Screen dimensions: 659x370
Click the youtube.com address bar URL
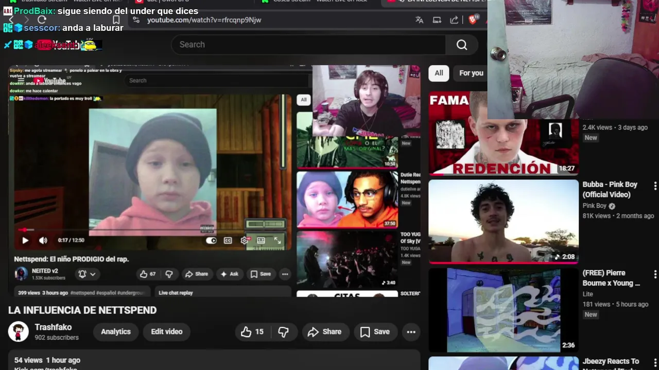(x=204, y=20)
